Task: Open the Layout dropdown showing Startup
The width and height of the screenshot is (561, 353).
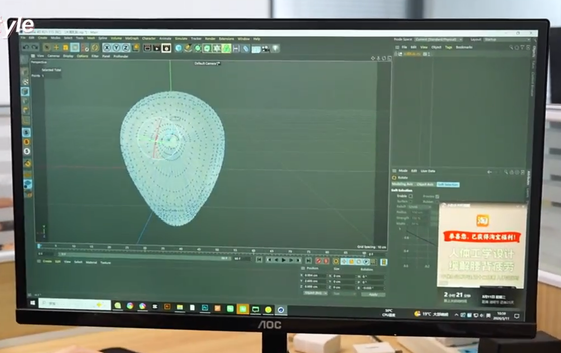Action: tap(498, 40)
